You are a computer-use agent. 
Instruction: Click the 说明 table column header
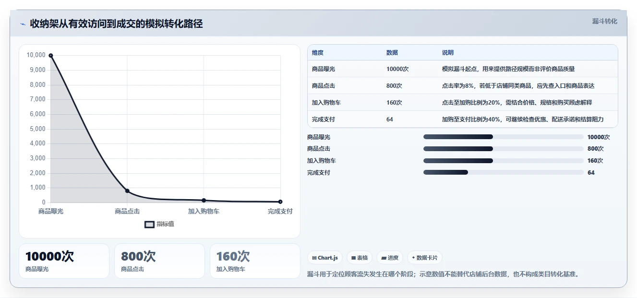point(448,53)
